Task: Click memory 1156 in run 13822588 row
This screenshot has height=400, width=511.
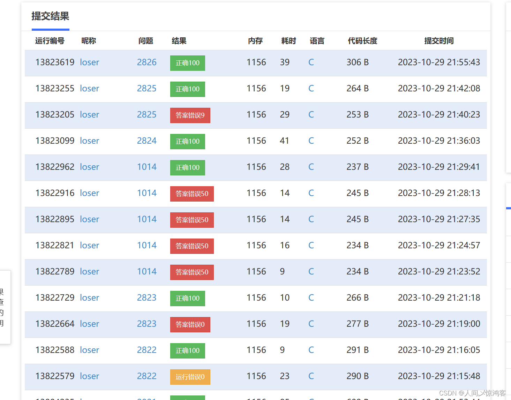Action: [x=256, y=350]
